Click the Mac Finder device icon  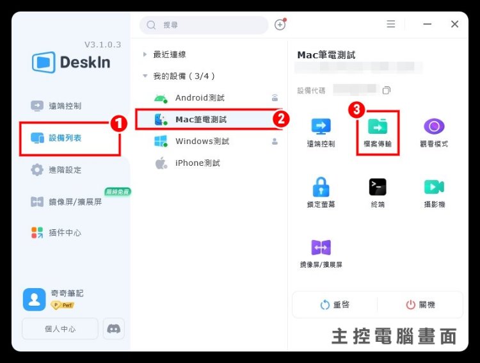click(x=161, y=120)
